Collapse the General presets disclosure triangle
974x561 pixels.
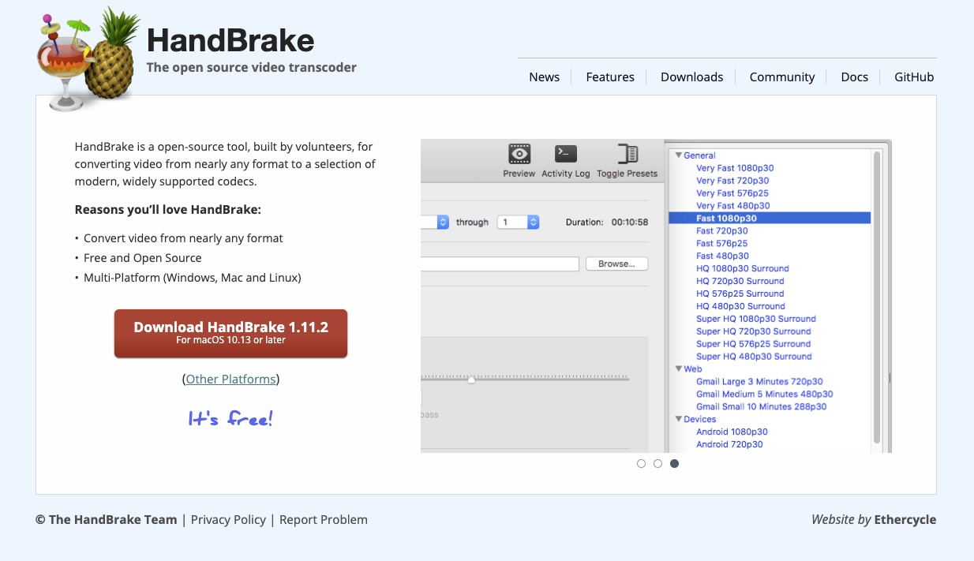[678, 155]
